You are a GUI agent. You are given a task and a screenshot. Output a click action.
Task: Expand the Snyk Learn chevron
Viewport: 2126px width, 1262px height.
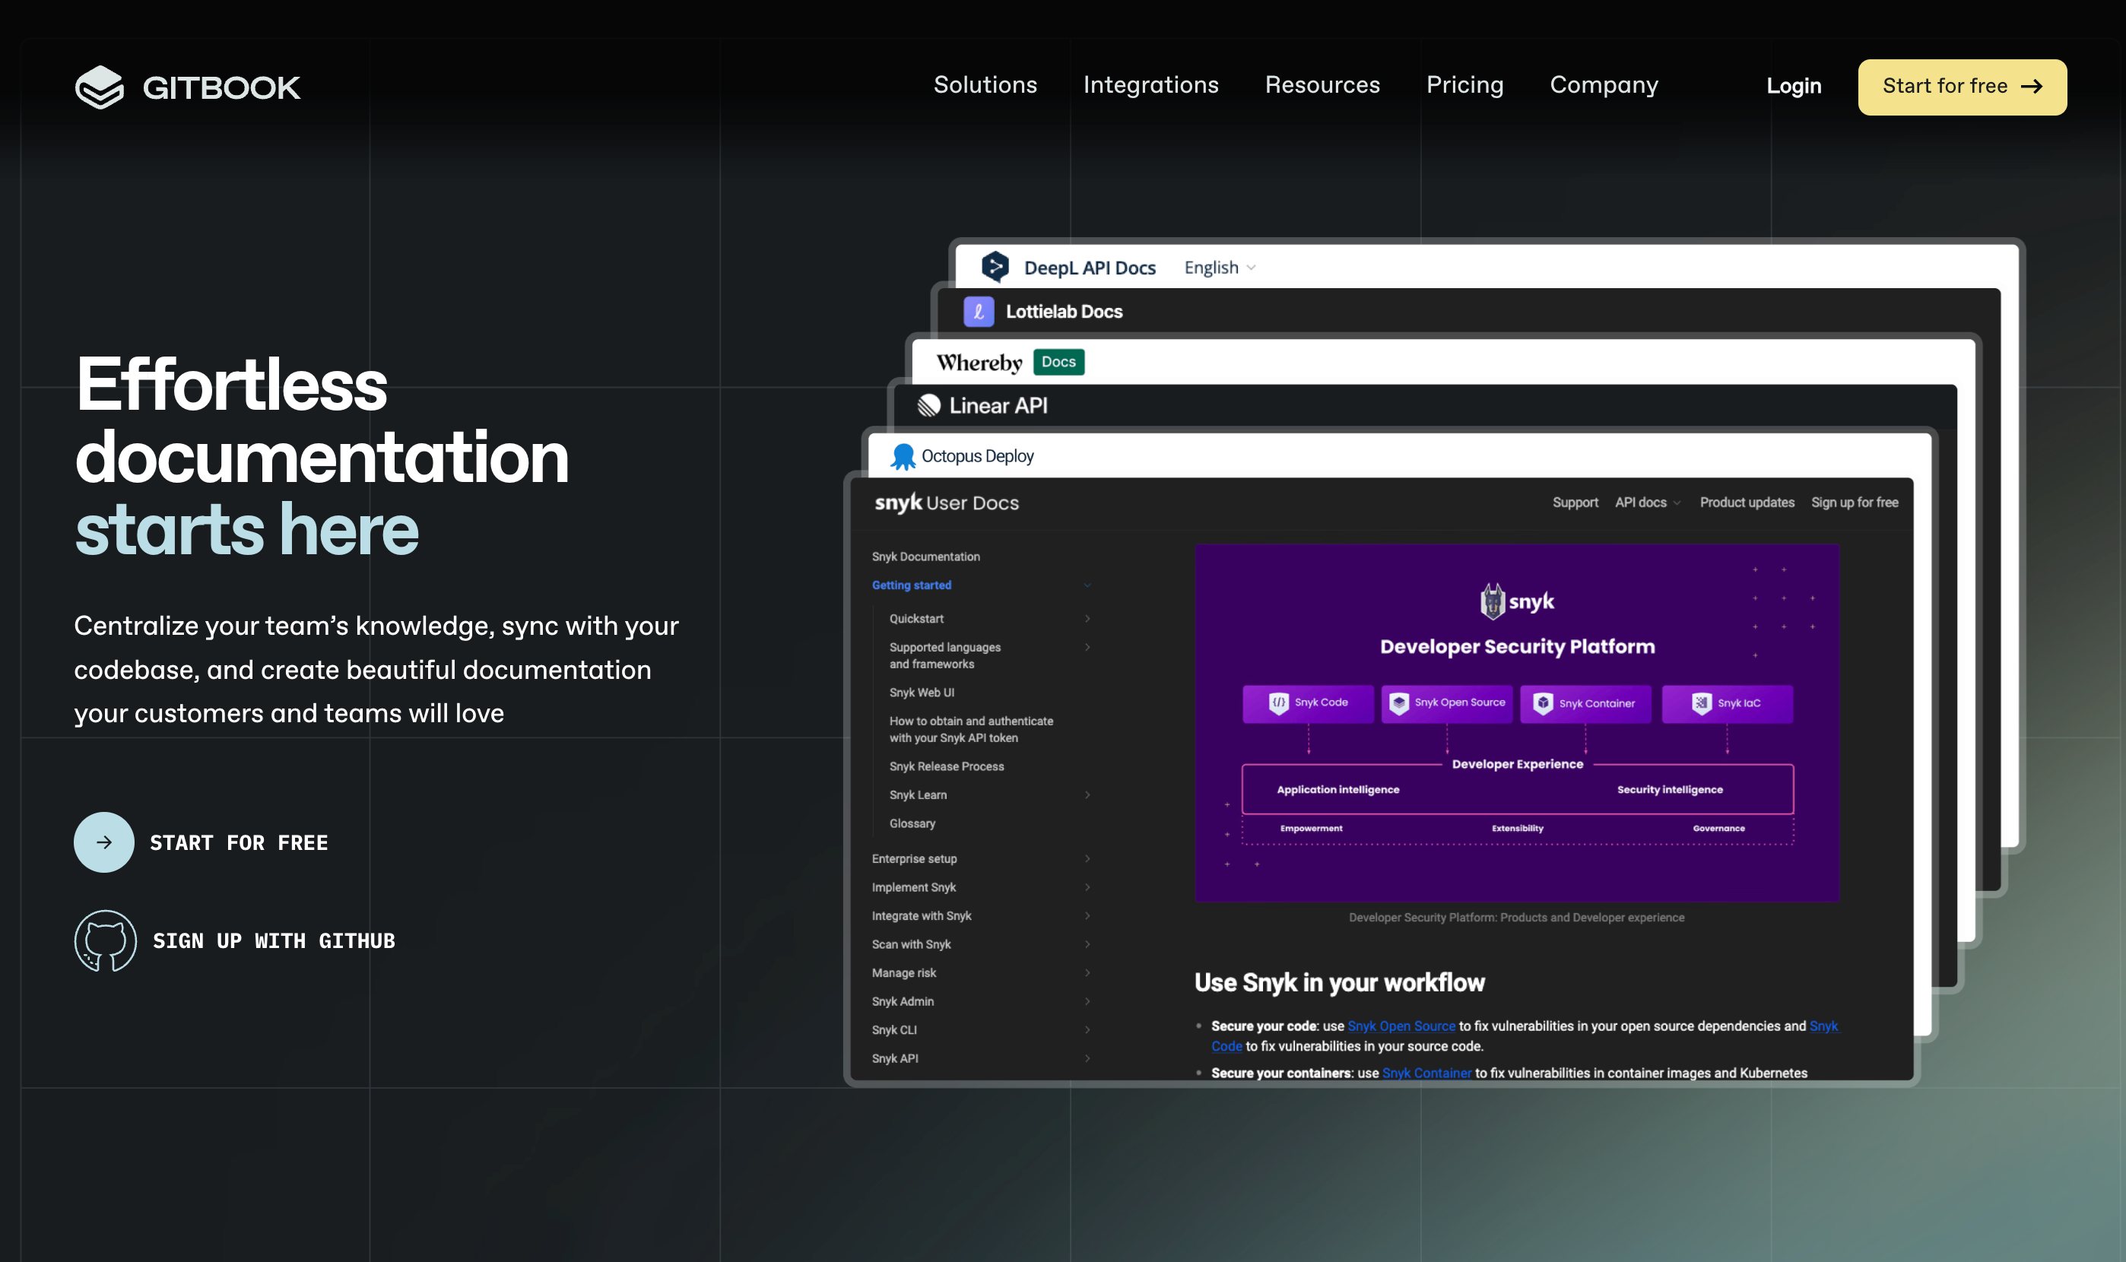[x=1087, y=795]
